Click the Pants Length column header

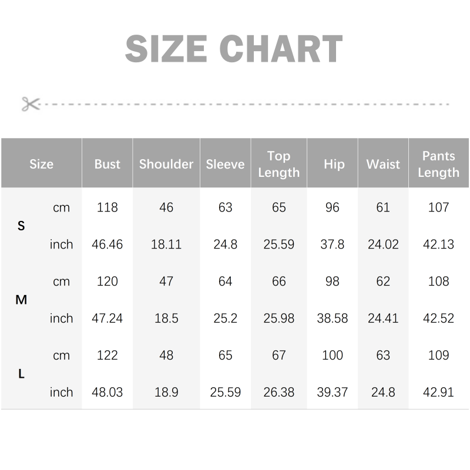point(438,164)
